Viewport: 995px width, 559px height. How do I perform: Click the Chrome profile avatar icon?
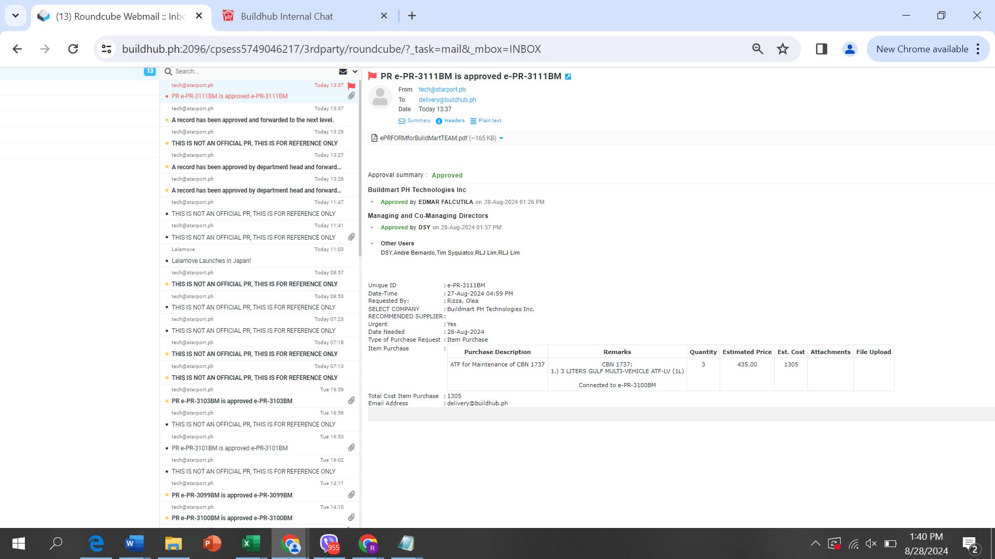tap(849, 49)
